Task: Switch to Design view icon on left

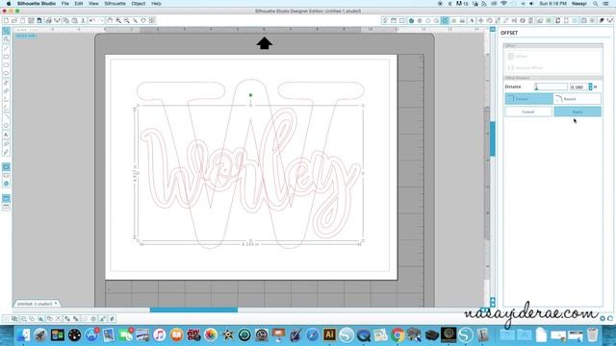Action: coord(6,167)
